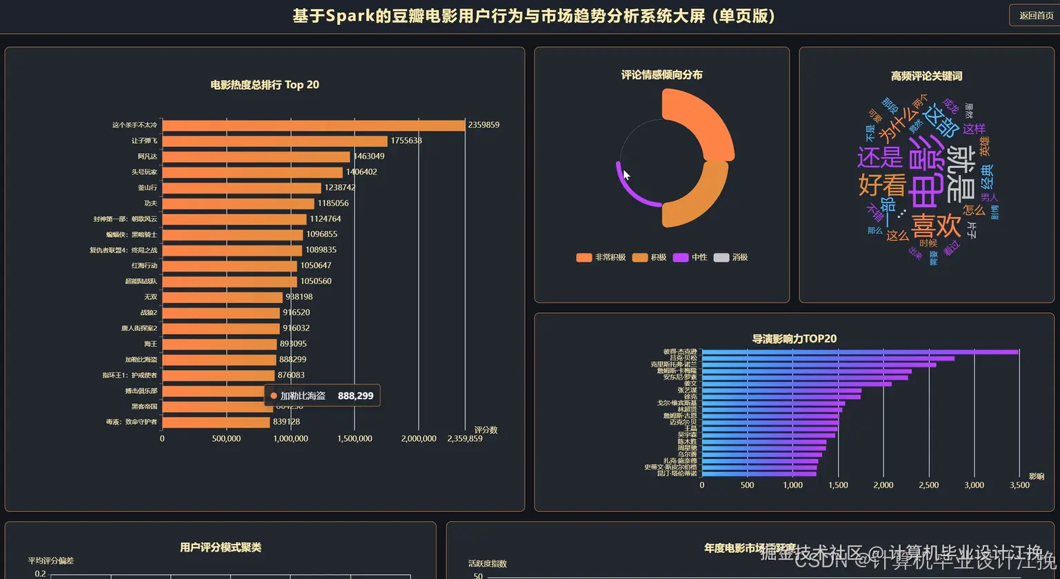Screen dimensions: 1060x579
Task: Select the 海王 bar
Action: [219, 344]
